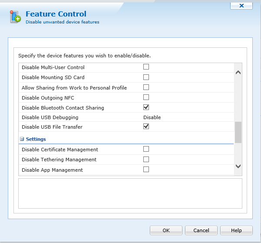Screen dimensions: 261x243
Task: Check Disable Certificate Management
Action: click(146, 149)
